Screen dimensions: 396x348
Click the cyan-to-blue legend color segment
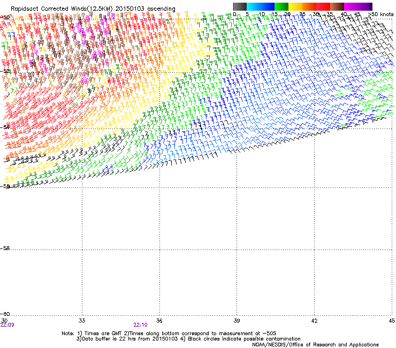click(x=261, y=6)
